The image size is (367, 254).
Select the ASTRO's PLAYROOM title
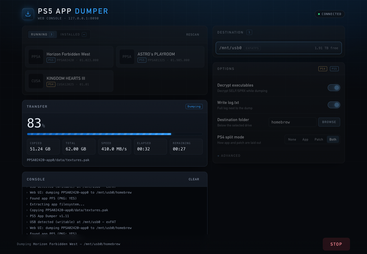[x=160, y=57]
